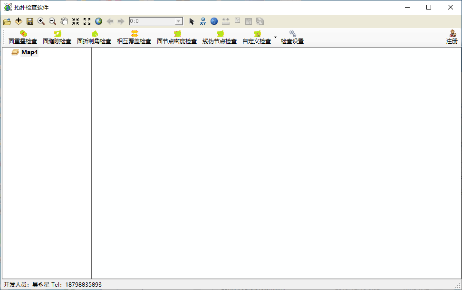Click the Add Data plus icon

click(19, 21)
